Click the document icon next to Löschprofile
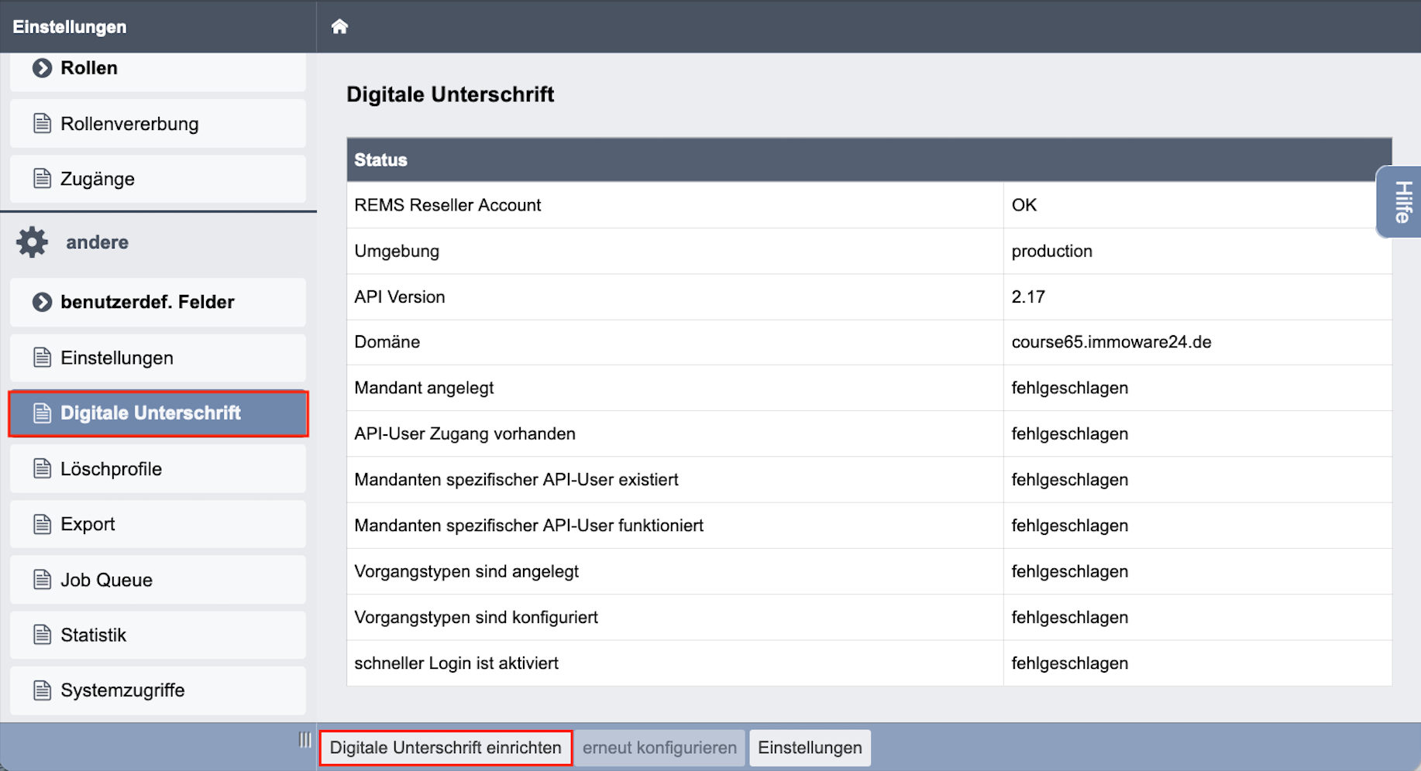 tap(43, 469)
